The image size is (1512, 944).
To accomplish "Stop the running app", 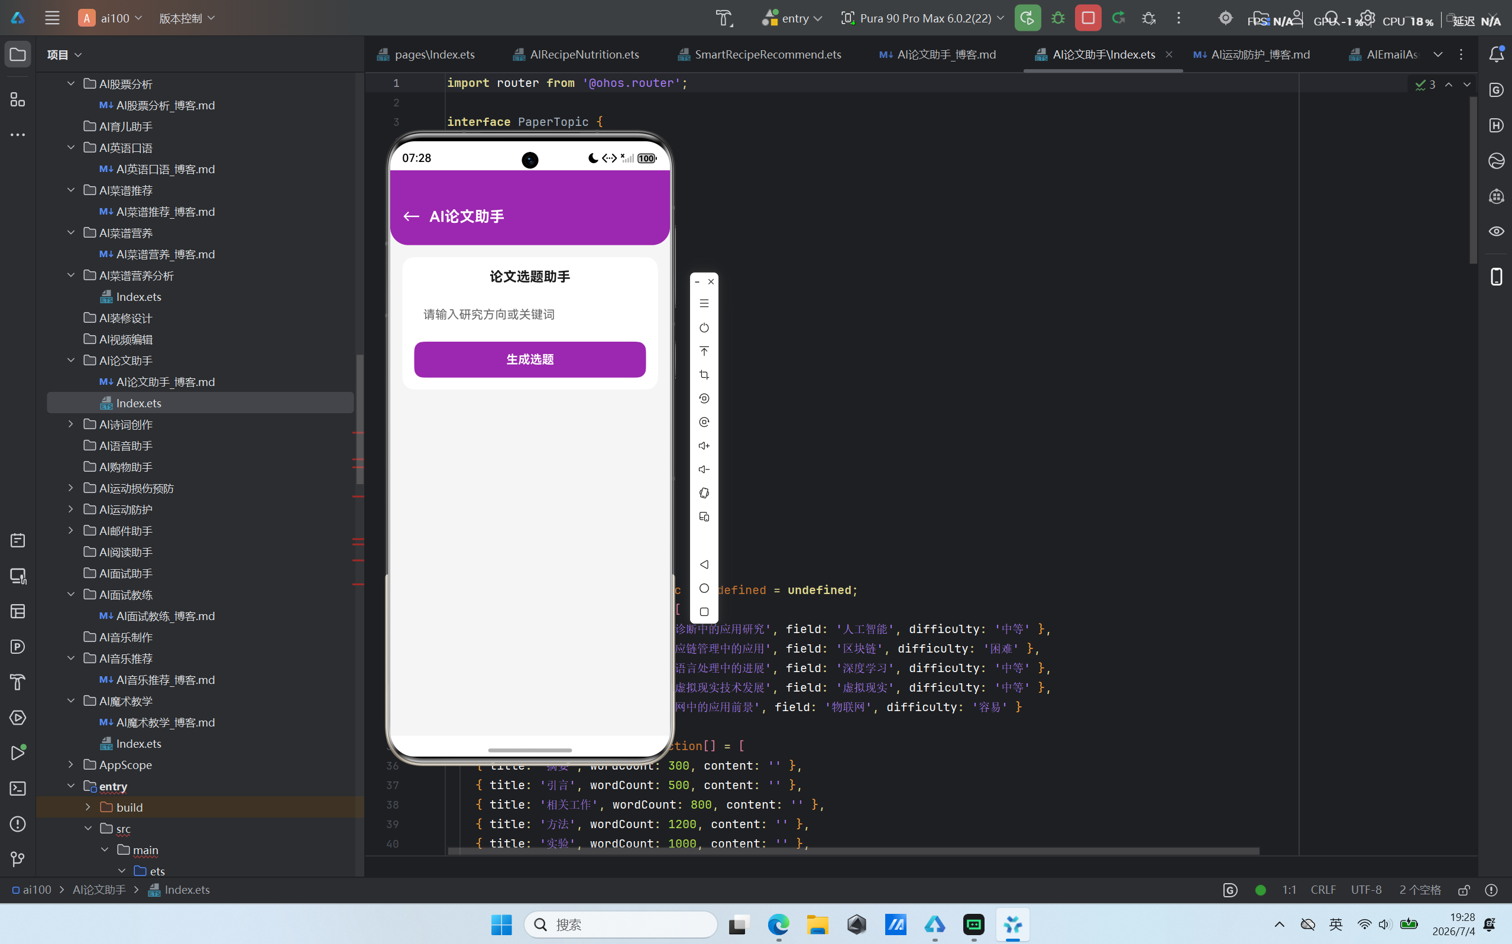I will click(1088, 18).
